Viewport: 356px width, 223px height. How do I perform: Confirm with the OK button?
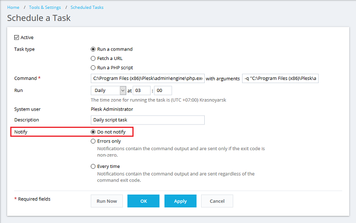coord(143,201)
